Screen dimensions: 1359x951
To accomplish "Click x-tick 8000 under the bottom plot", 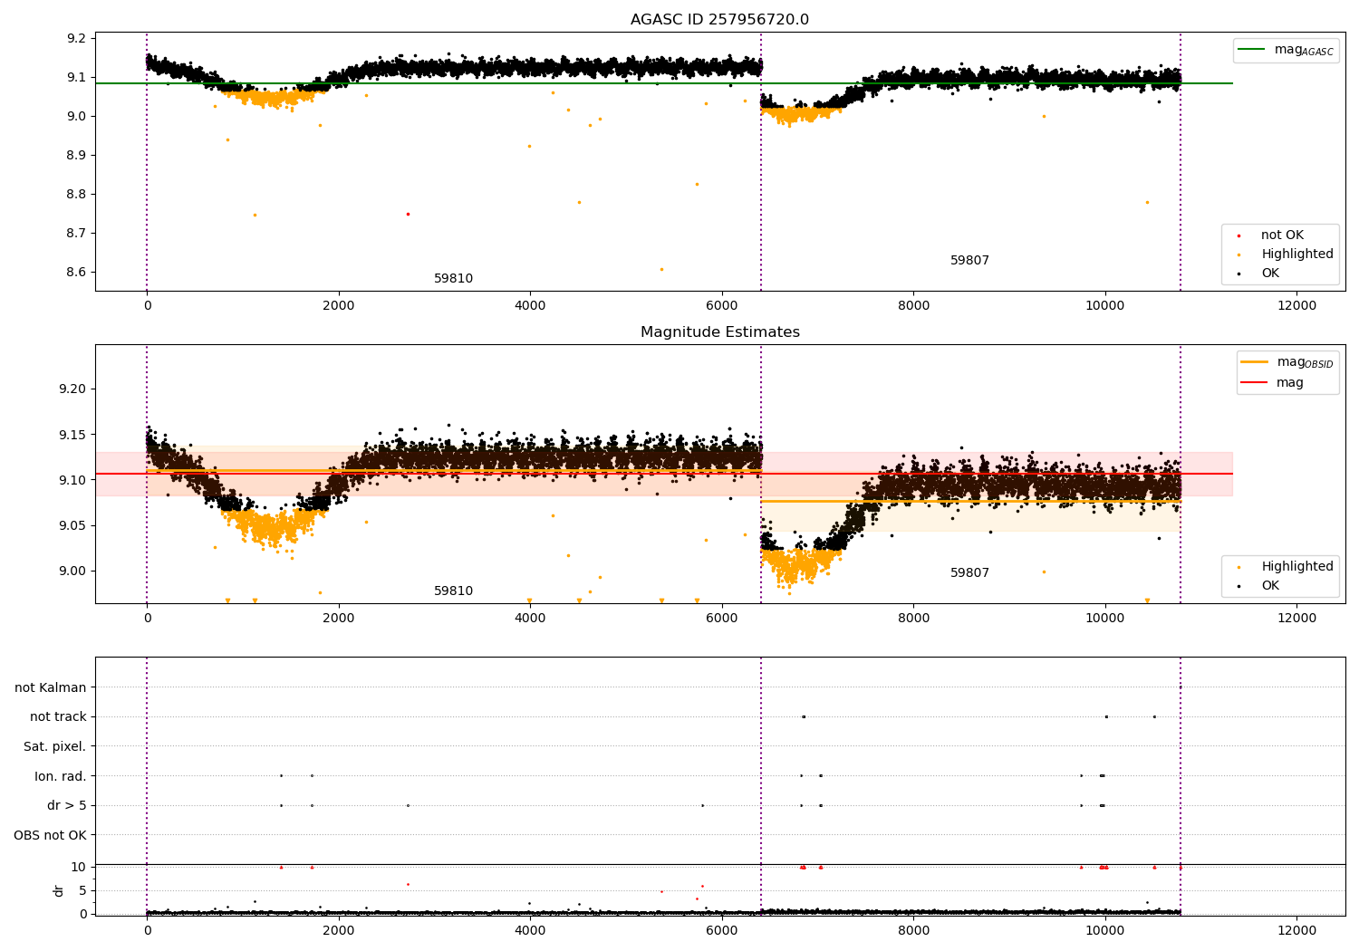I will (913, 930).
